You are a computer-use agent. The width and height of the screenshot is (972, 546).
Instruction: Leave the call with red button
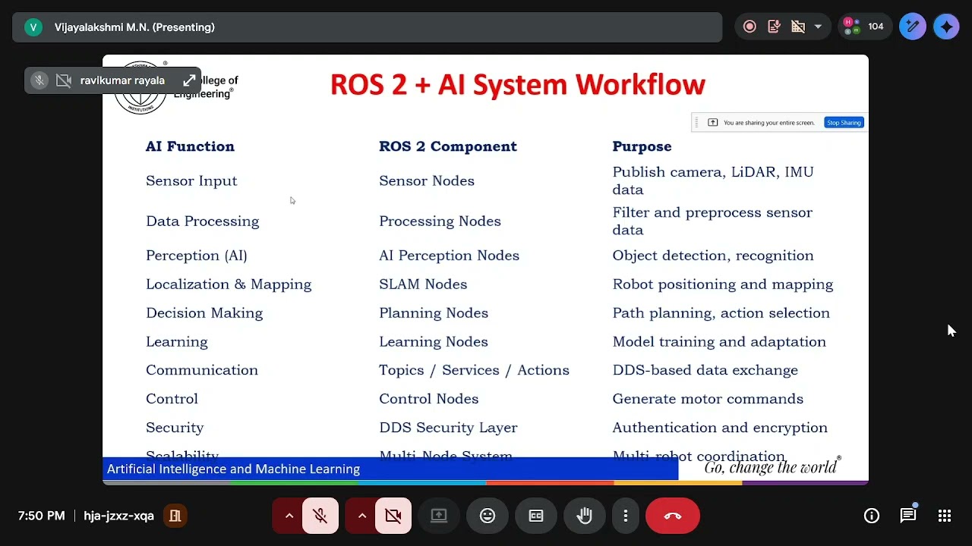coord(673,516)
